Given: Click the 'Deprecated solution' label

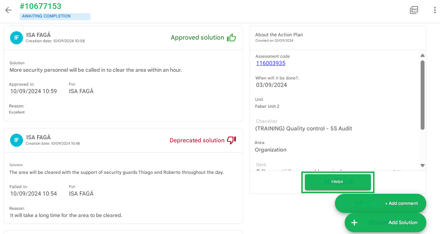Looking at the screenshot, I should coord(197,140).
